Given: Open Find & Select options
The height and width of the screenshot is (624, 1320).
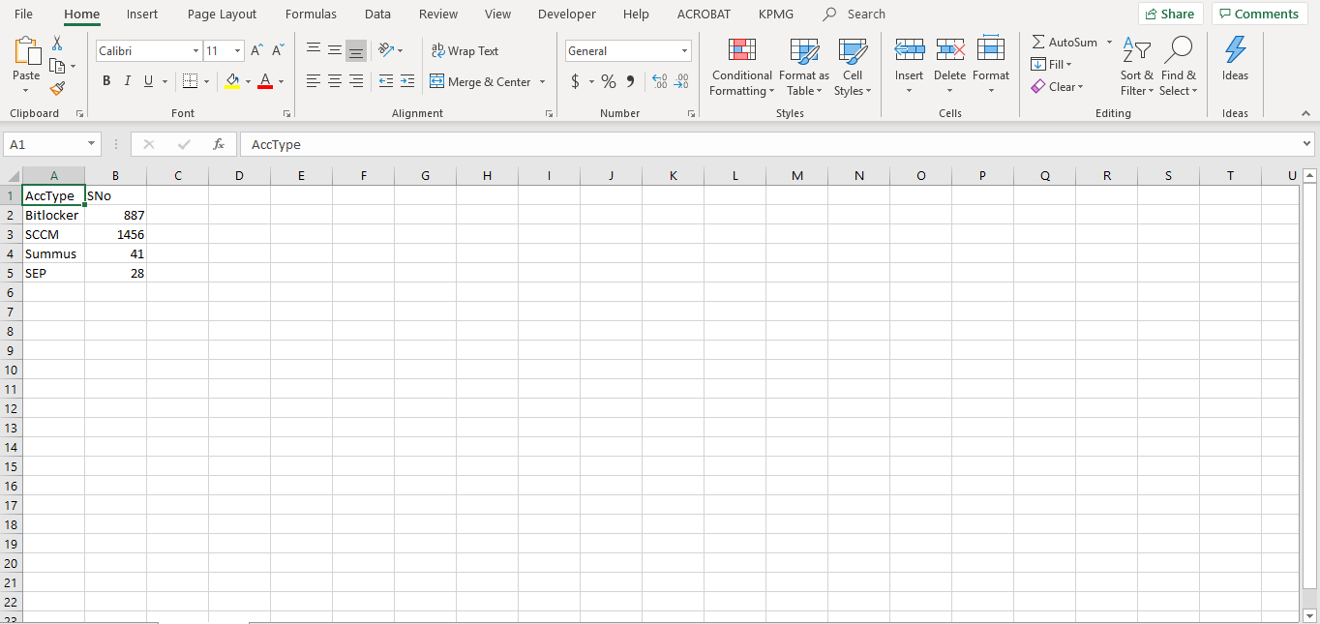Looking at the screenshot, I should click(1179, 68).
